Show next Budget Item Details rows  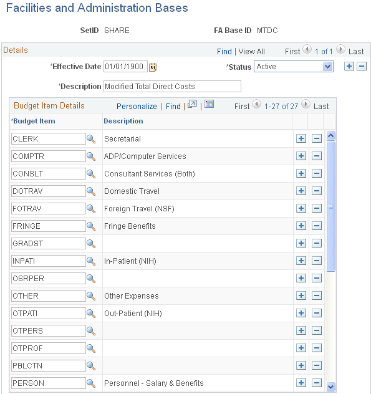point(306,104)
